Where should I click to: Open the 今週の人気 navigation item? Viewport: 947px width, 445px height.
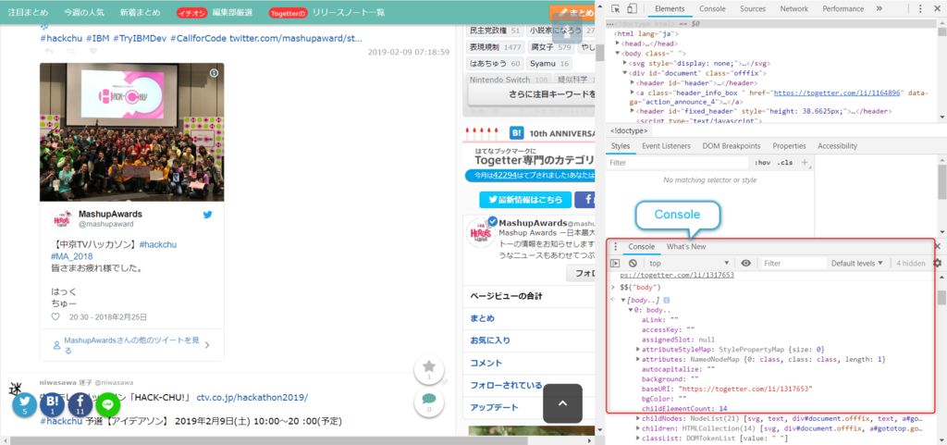(84, 12)
